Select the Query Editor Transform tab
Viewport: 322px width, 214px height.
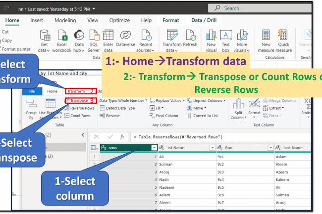coord(76,91)
